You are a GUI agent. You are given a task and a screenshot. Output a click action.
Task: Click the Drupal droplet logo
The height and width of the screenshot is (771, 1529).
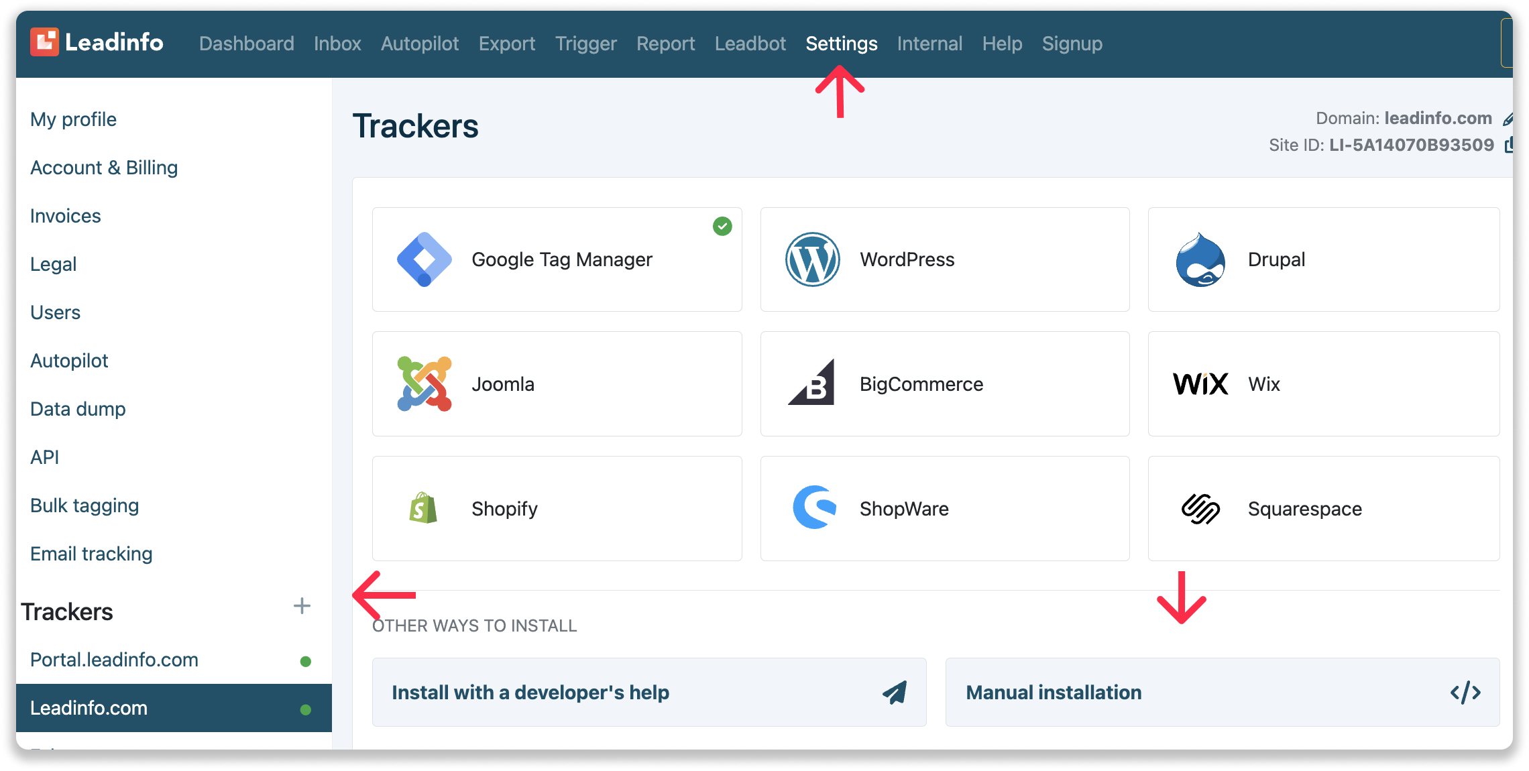1200,259
